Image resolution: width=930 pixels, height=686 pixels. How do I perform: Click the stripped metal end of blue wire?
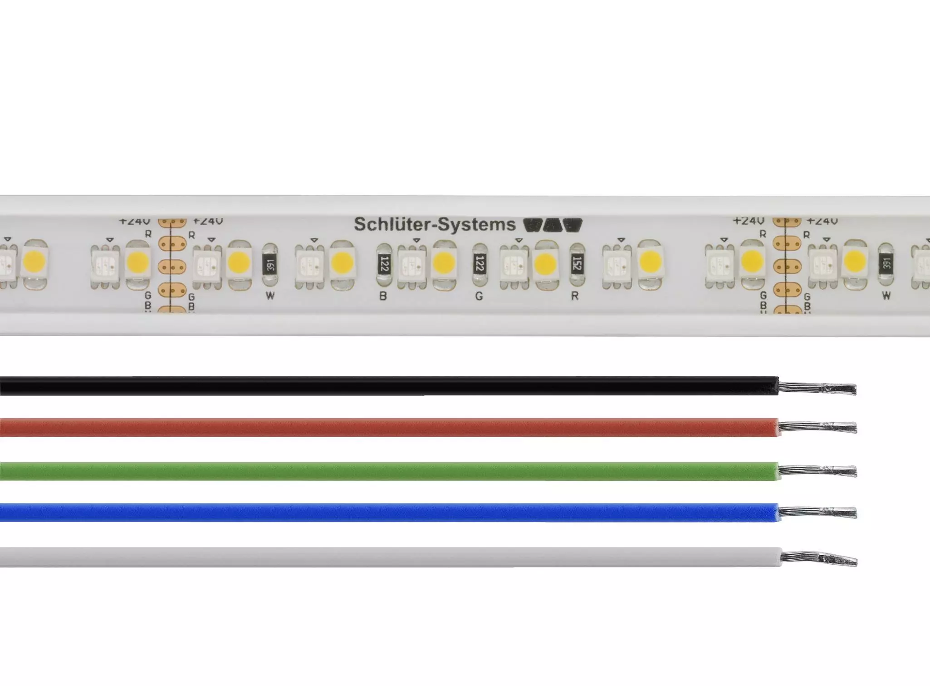coord(817,513)
